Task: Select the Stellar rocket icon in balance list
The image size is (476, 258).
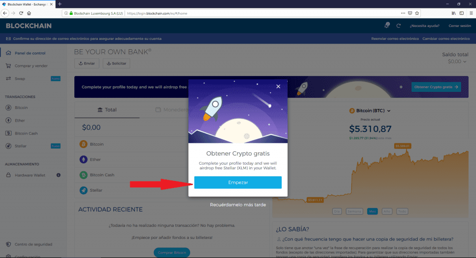Action: (84, 190)
